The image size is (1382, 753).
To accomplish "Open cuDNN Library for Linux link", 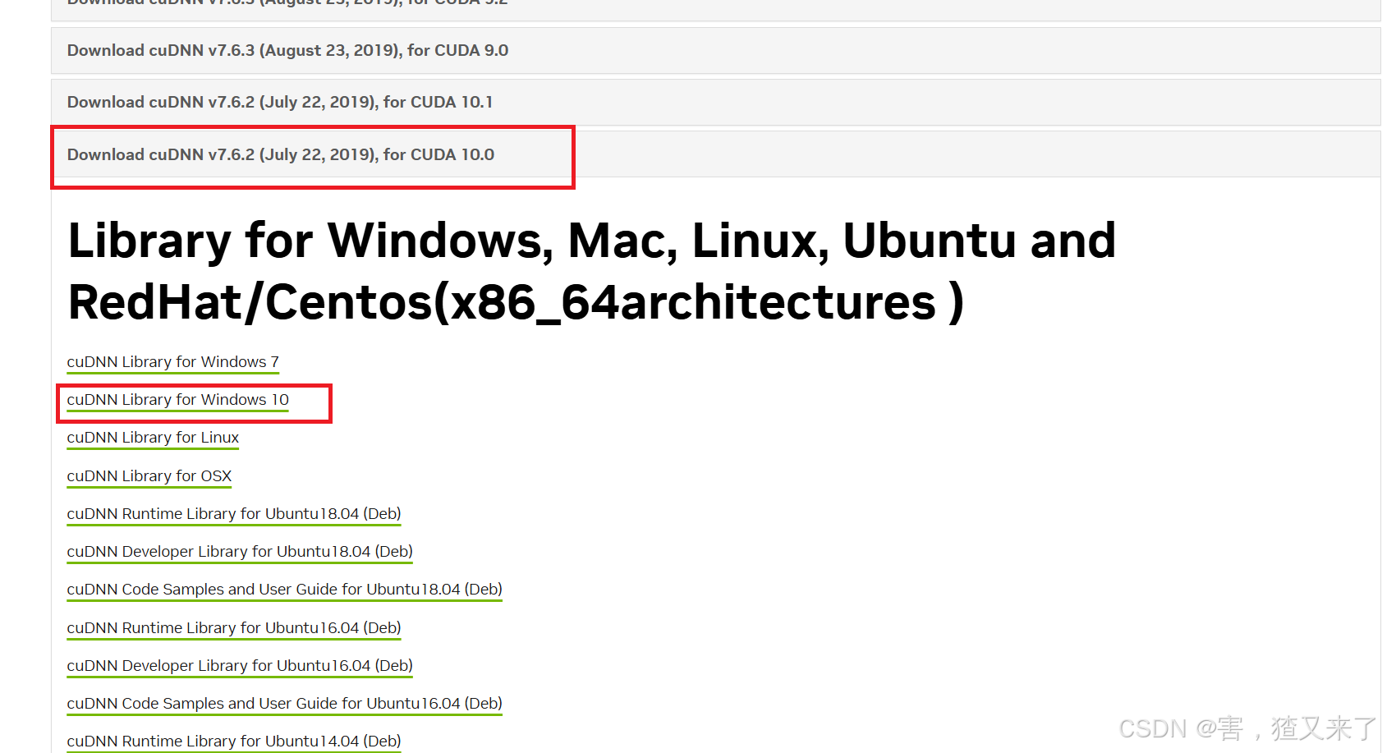I will click(x=153, y=438).
